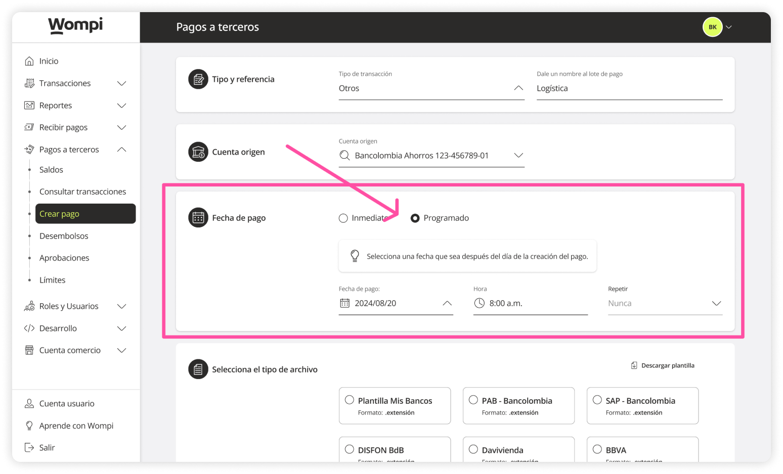
Task: Click the Desarrollo code icon
Action: (x=29, y=328)
